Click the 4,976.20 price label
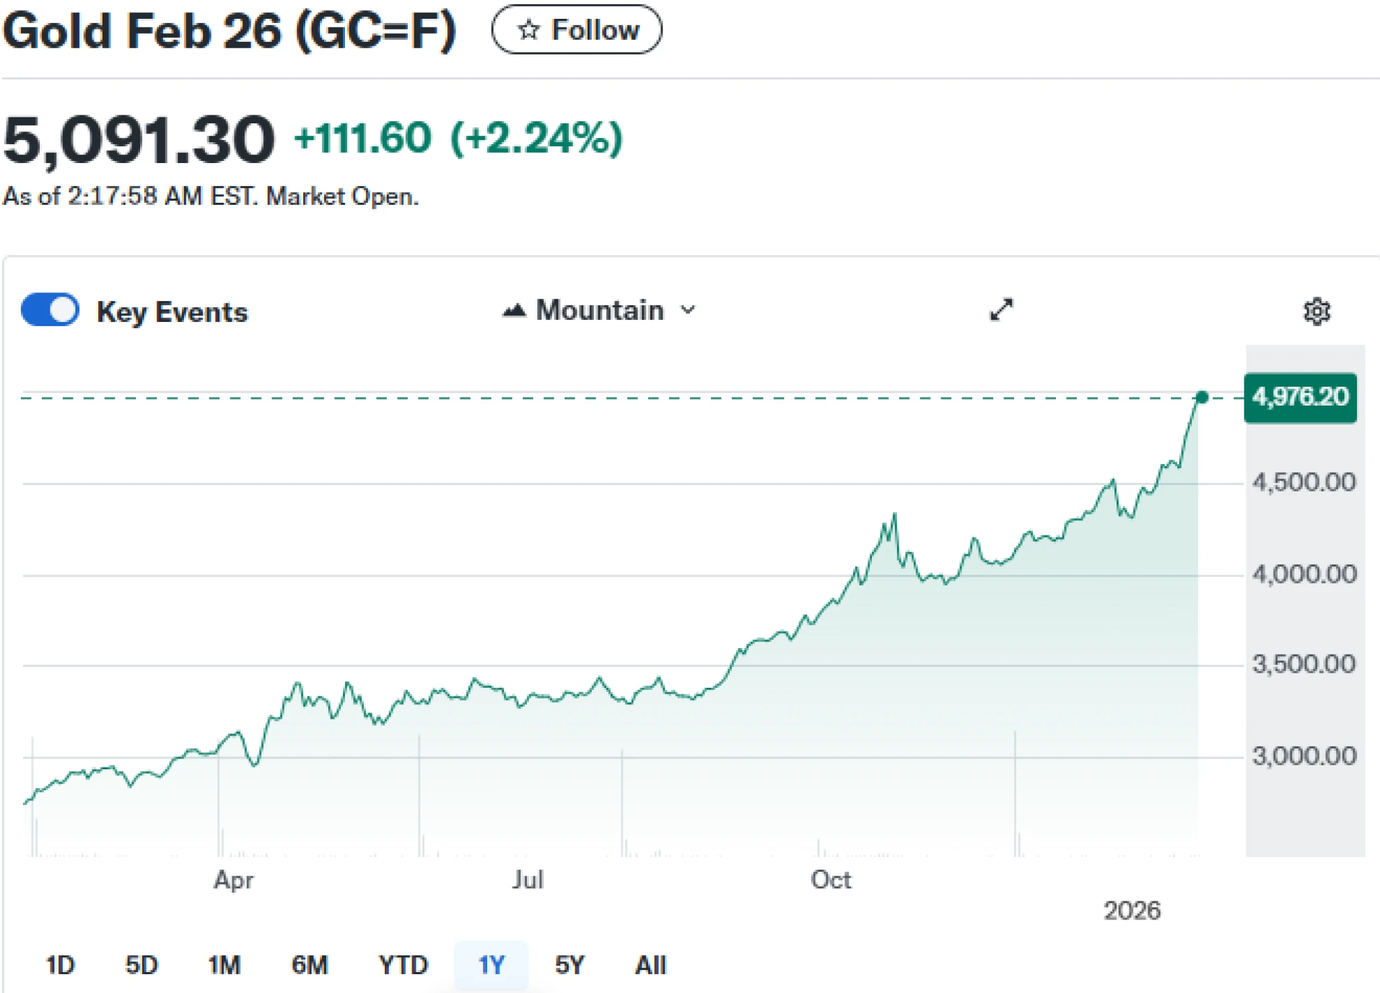Viewport: 1380px width, 993px height. click(x=1300, y=397)
